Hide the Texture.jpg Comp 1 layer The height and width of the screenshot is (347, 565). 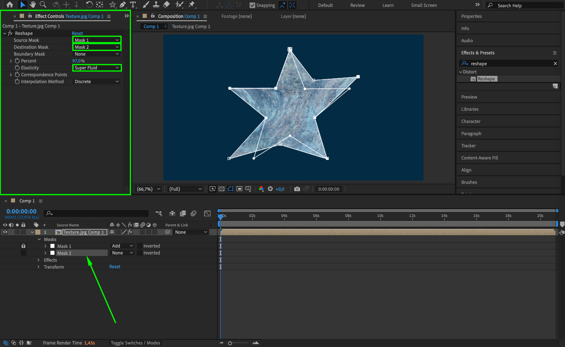5,232
